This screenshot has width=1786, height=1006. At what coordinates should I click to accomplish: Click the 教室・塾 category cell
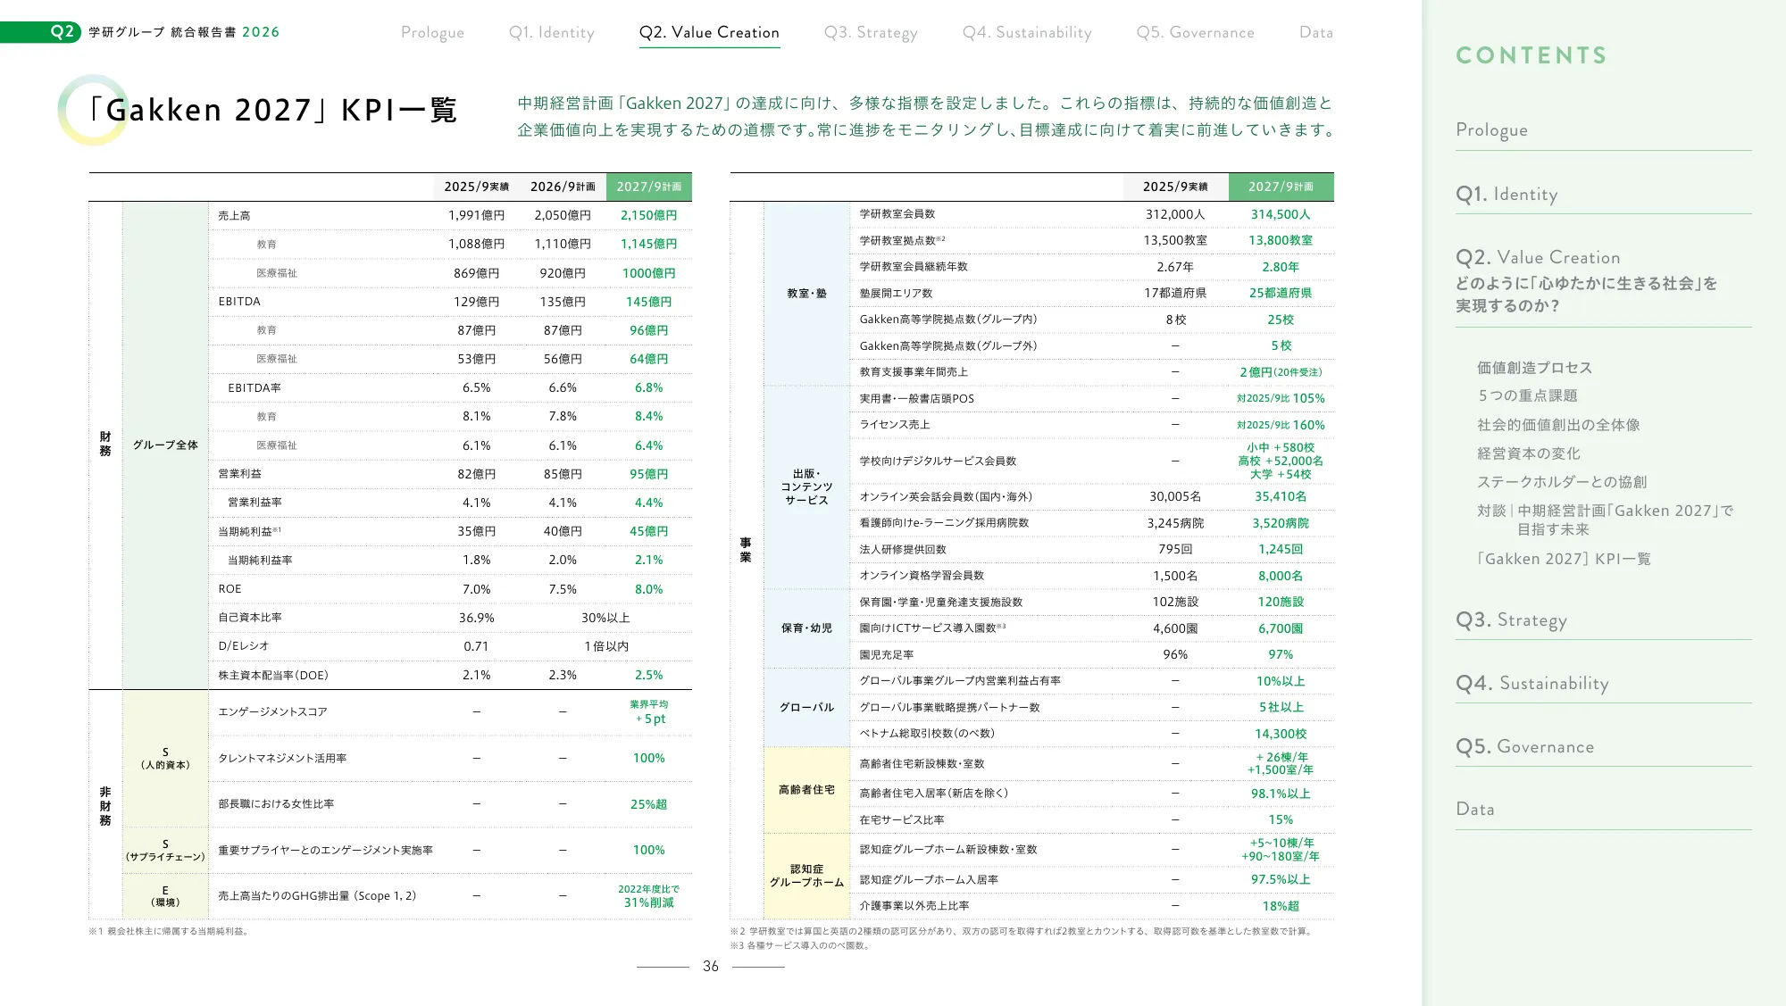pos(806,294)
